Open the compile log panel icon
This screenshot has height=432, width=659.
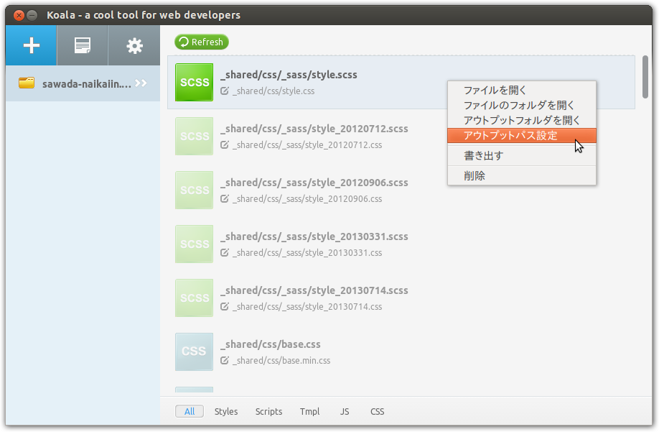point(83,45)
